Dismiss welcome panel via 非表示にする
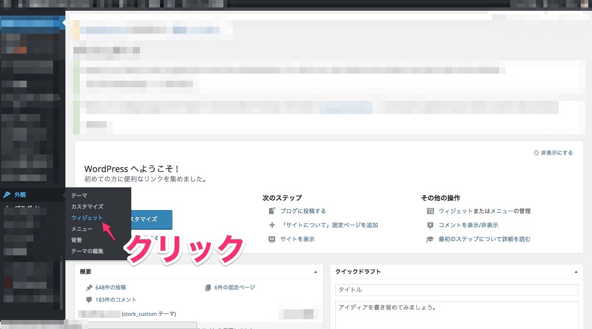This screenshot has height=329, width=592. pyautogui.click(x=557, y=153)
